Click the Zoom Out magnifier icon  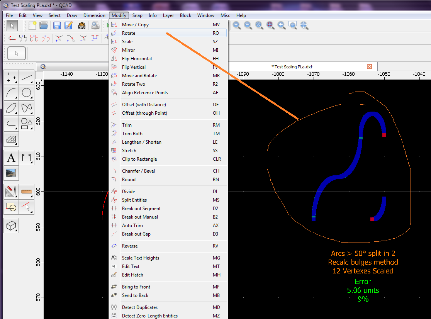click(x=248, y=25)
